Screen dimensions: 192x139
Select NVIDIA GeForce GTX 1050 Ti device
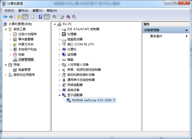coord(93,100)
